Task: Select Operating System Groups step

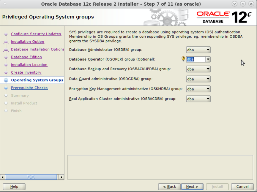Action: 37,80
